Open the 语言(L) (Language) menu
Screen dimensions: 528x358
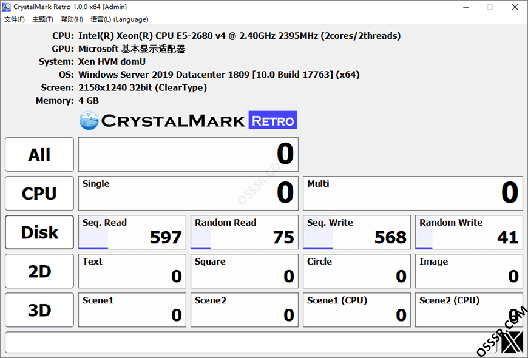point(119,19)
